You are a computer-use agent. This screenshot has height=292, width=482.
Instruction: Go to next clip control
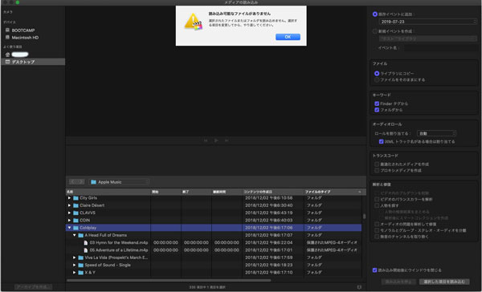pos(227,140)
